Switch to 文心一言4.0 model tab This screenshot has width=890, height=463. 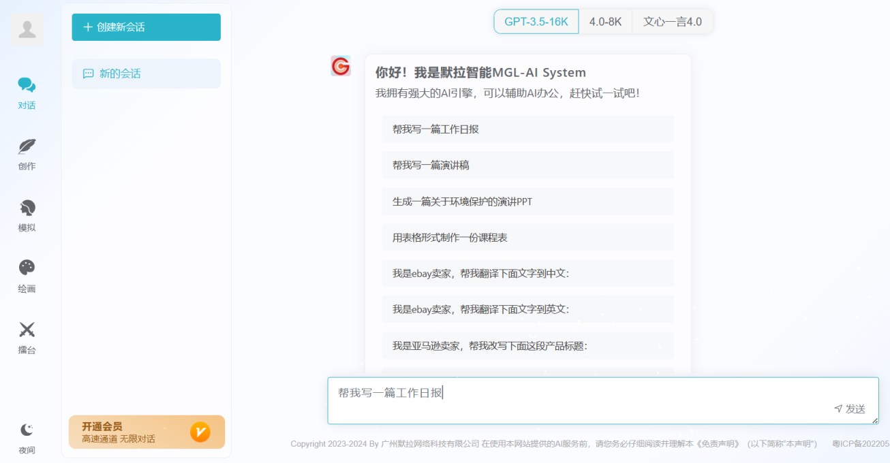click(672, 22)
